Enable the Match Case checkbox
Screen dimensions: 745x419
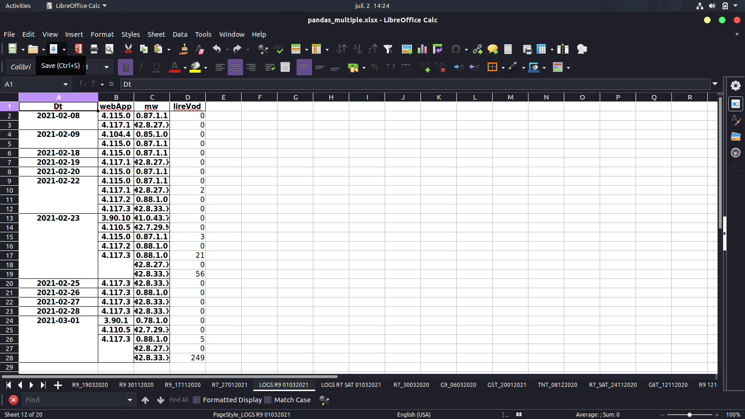(x=268, y=400)
